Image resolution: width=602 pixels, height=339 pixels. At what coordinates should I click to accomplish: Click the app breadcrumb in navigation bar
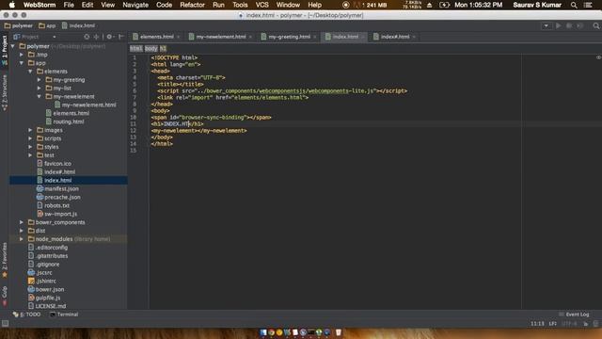coord(47,25)
